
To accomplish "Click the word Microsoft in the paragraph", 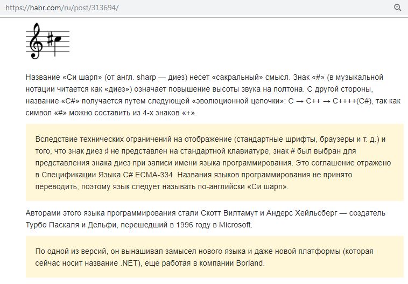I will pos(235,225).
